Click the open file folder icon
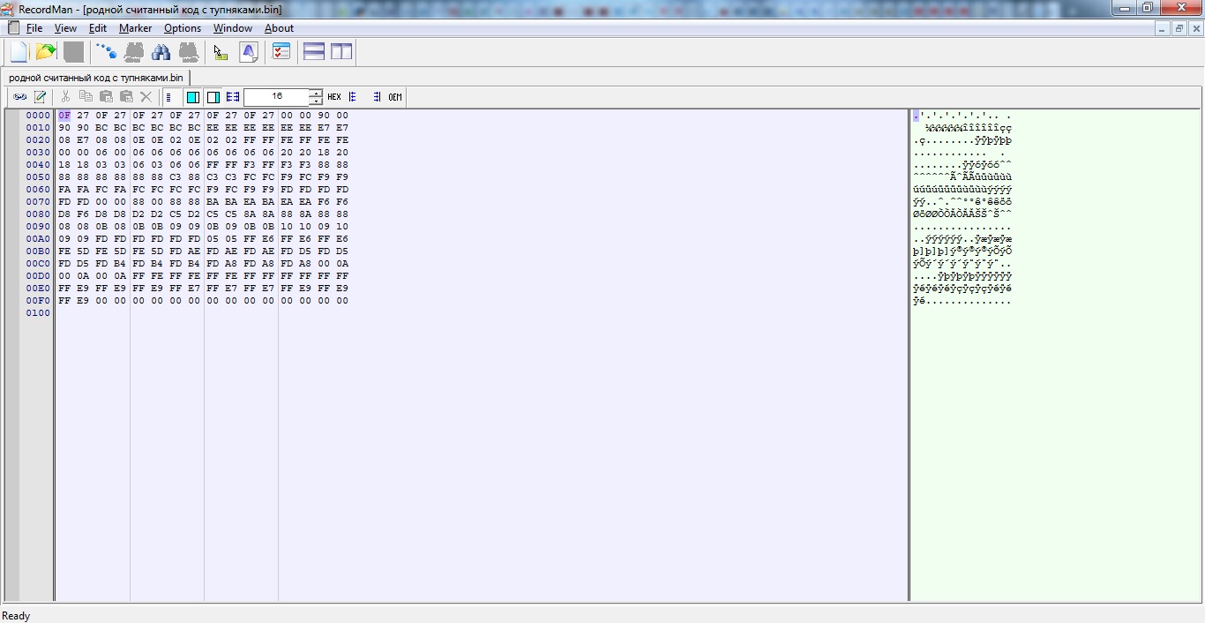1205x623 pixels. pos(46,52)
